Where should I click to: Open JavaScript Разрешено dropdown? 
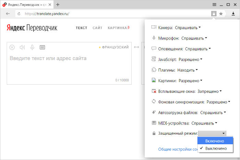[190, 60]
